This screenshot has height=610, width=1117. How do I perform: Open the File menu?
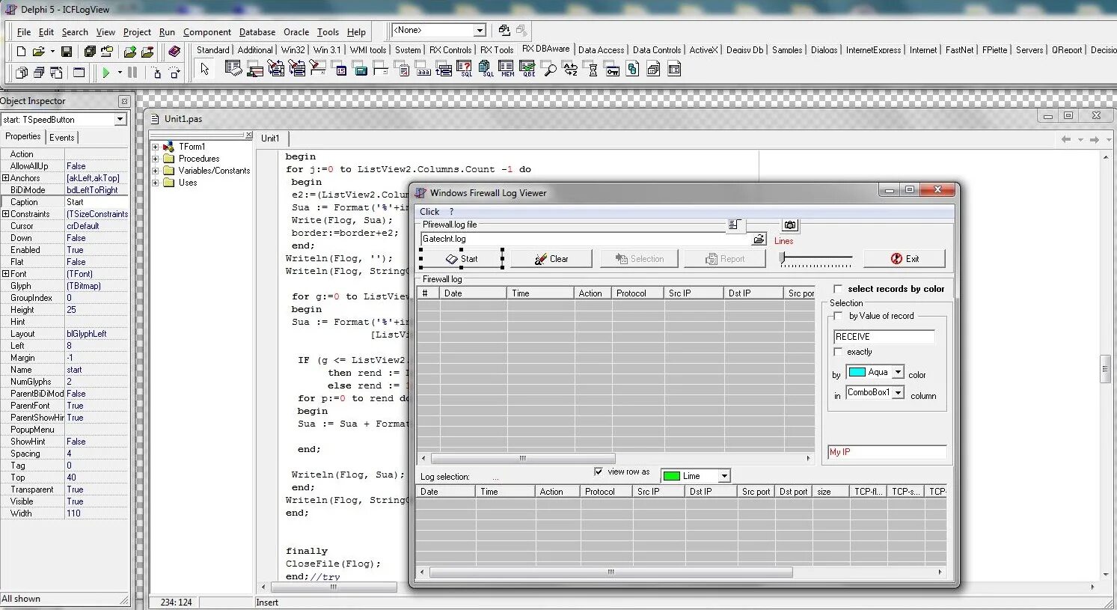(24, 32)
